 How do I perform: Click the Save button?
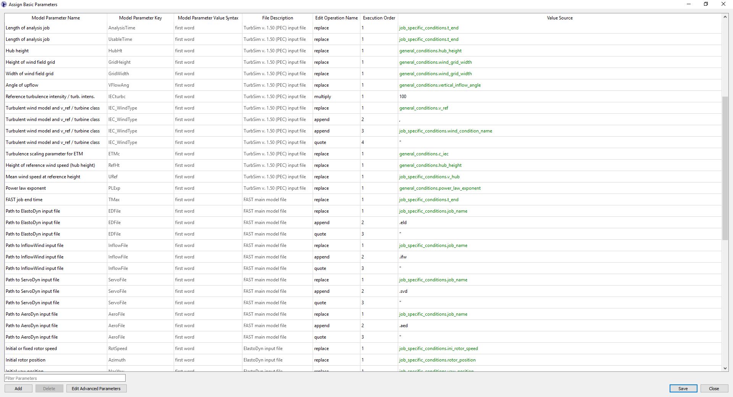tap(683, 389)
